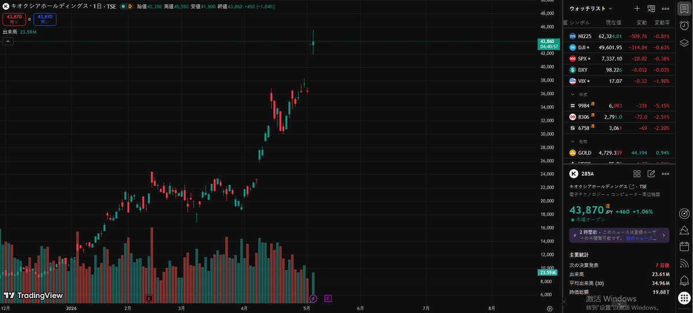The width and height of the screenshot is (693, 313).
Task: Click the blue 買い 43,870 buy button
Action: (x=44, y=19)
